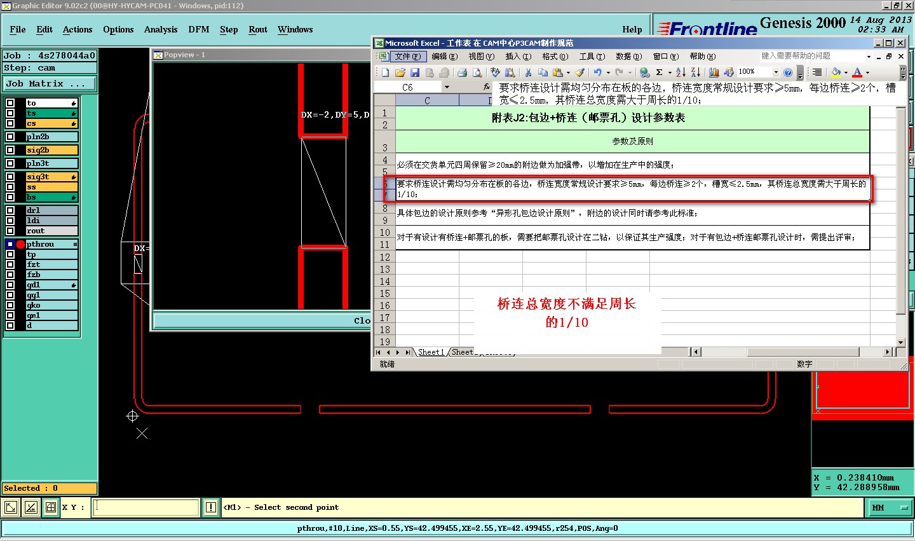Select Excel row 12 header

(384, 257)
